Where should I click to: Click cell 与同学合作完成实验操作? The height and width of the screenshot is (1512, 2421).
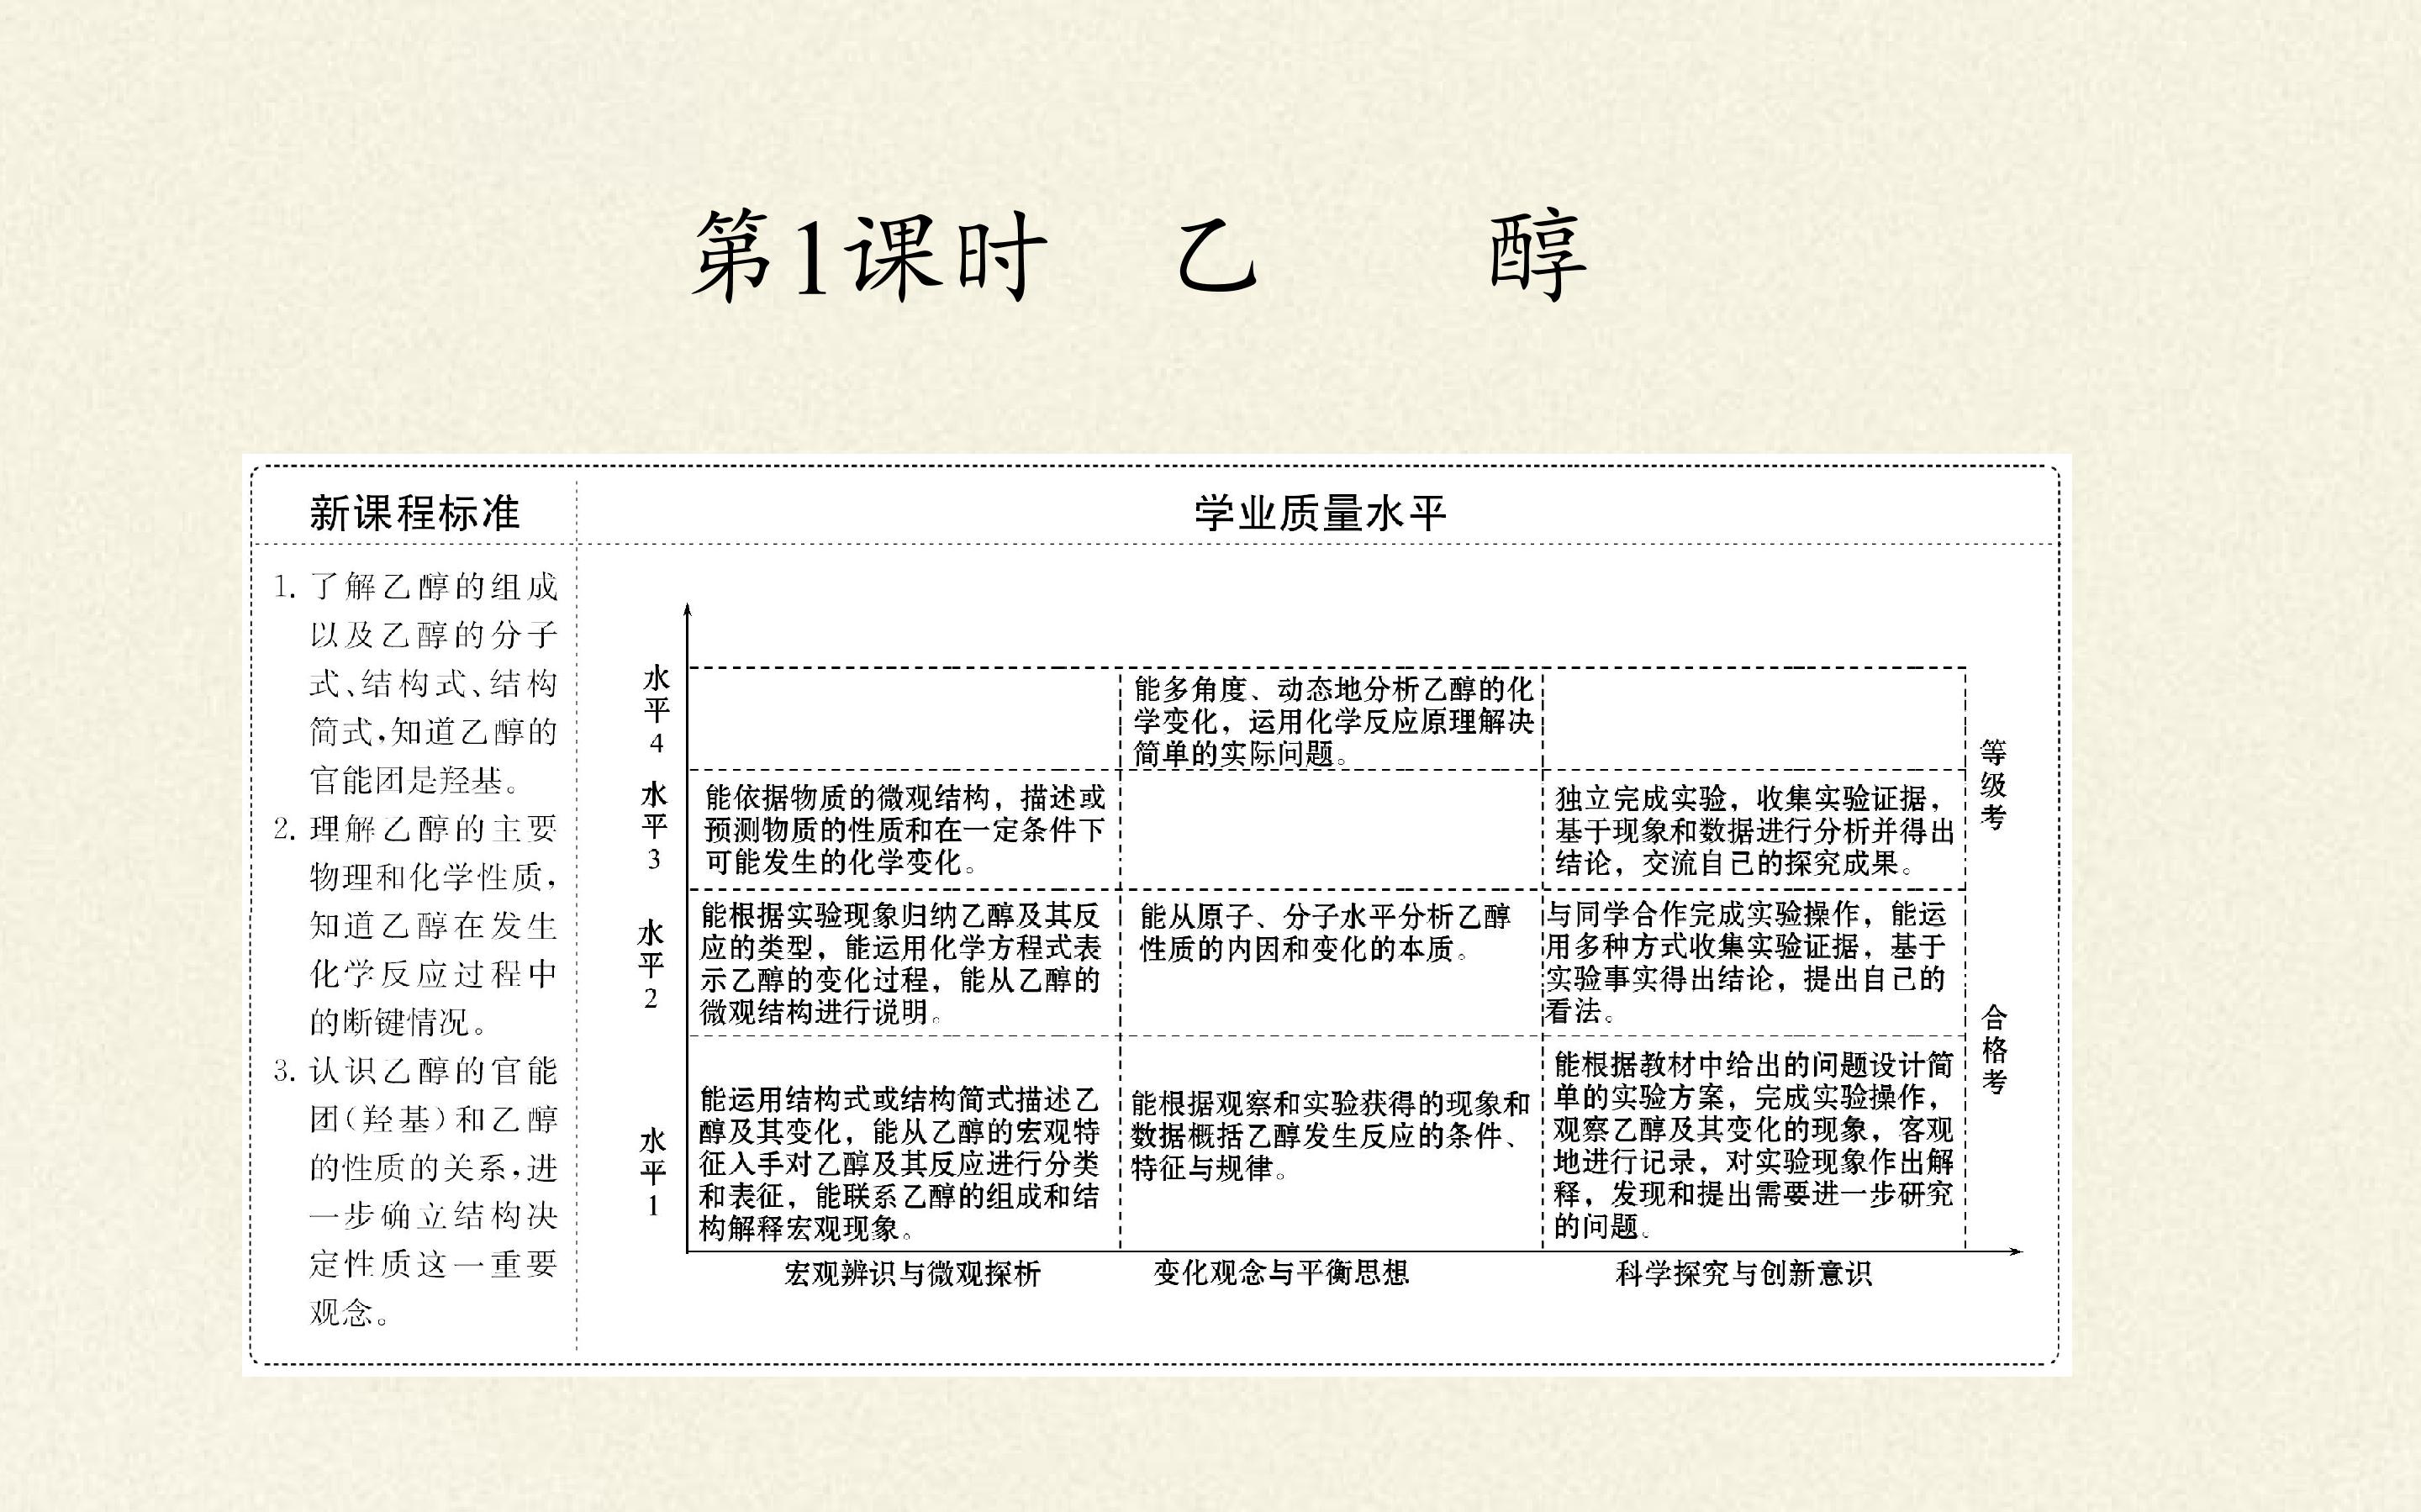pyautogui.click(x=1746, y=962)
